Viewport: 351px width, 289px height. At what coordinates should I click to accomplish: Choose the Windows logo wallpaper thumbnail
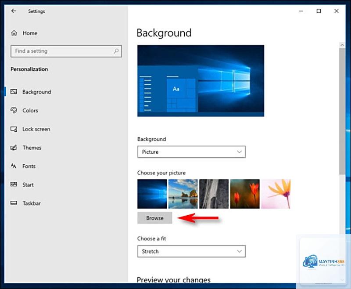coord(152,194)
